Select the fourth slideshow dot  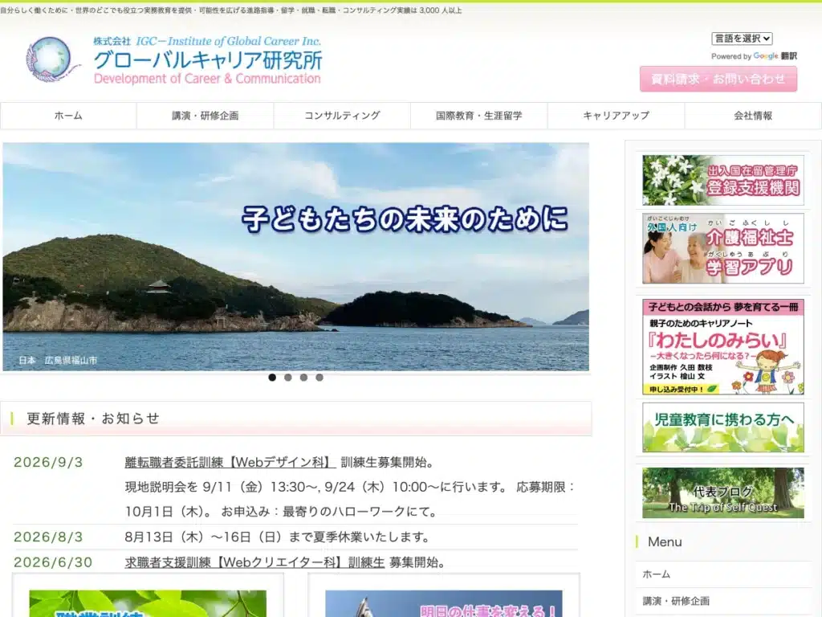pos(319,378)
